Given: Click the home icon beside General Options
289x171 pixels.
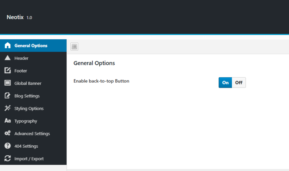Looking at the screenshot, I should 8,46.
